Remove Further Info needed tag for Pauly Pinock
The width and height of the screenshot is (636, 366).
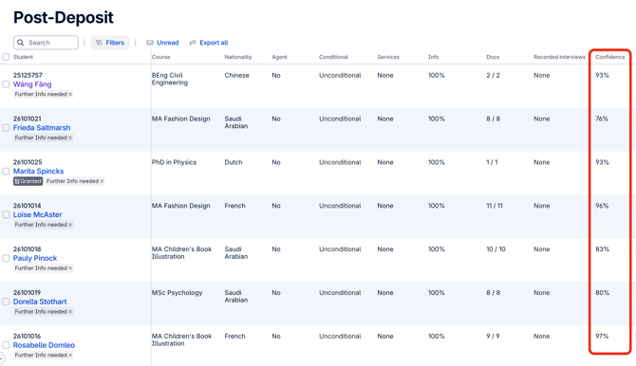(x=70, y=268)
